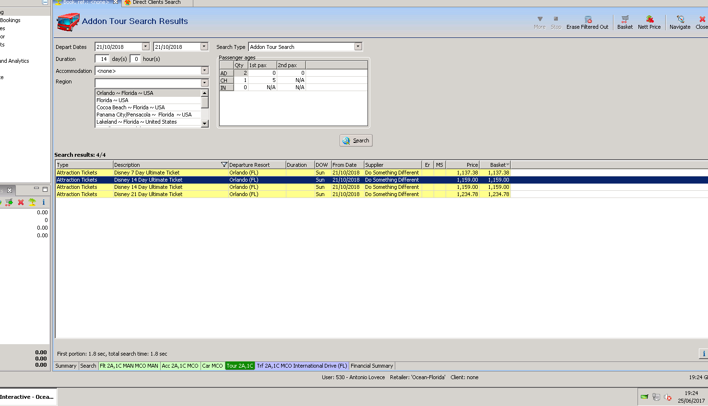Viewport: 708px width, 406px height.
Task: Select Lakeland ~ Florida ~ United States region
Action: 148,122
